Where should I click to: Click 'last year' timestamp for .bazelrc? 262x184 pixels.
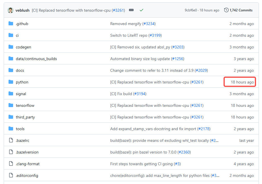pos(246,141)
